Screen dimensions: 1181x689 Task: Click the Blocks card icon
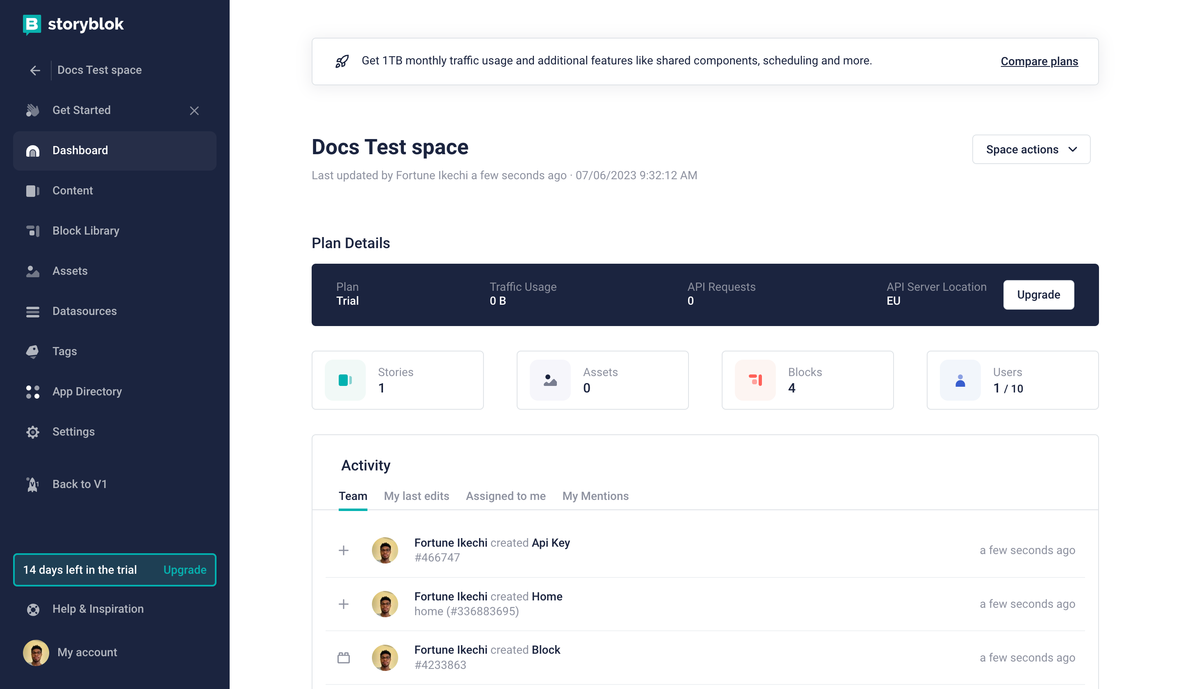pyautogui.click(x=755, y=380)
